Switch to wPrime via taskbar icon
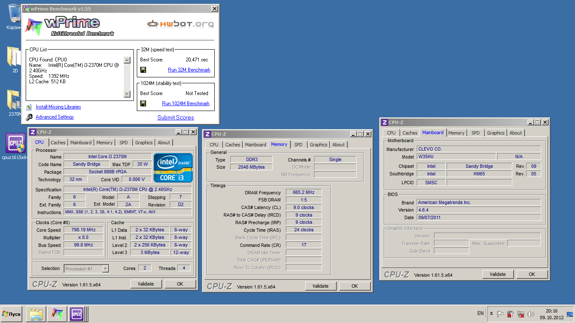 coord(57,314)
